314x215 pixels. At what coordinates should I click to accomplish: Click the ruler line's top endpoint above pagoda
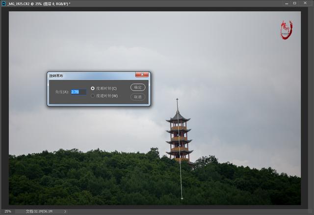[177, 99]
